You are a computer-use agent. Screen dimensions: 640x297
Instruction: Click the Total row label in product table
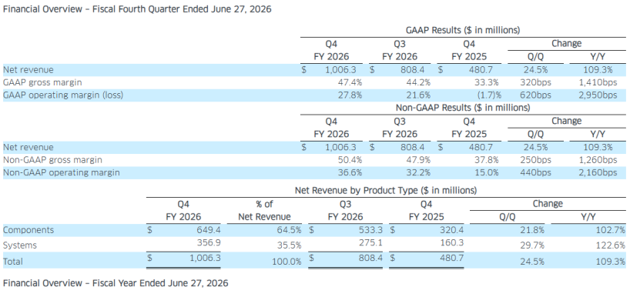pos(13,261)
